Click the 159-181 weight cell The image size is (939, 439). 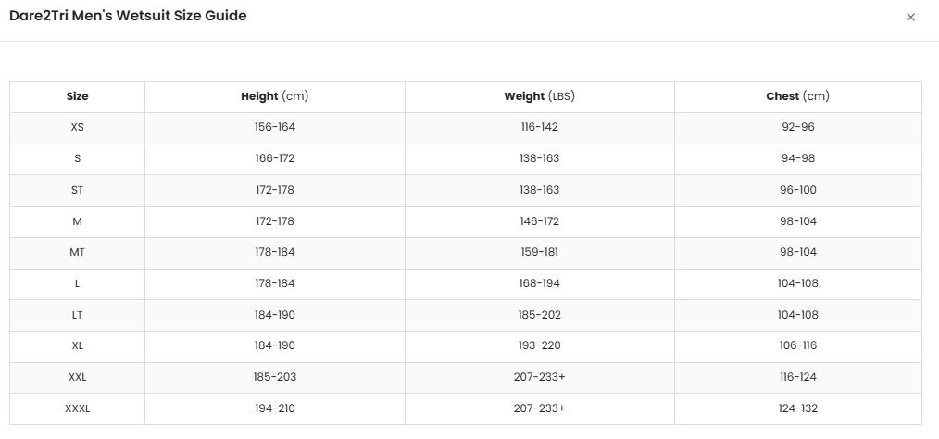click(x=540, y=252)
